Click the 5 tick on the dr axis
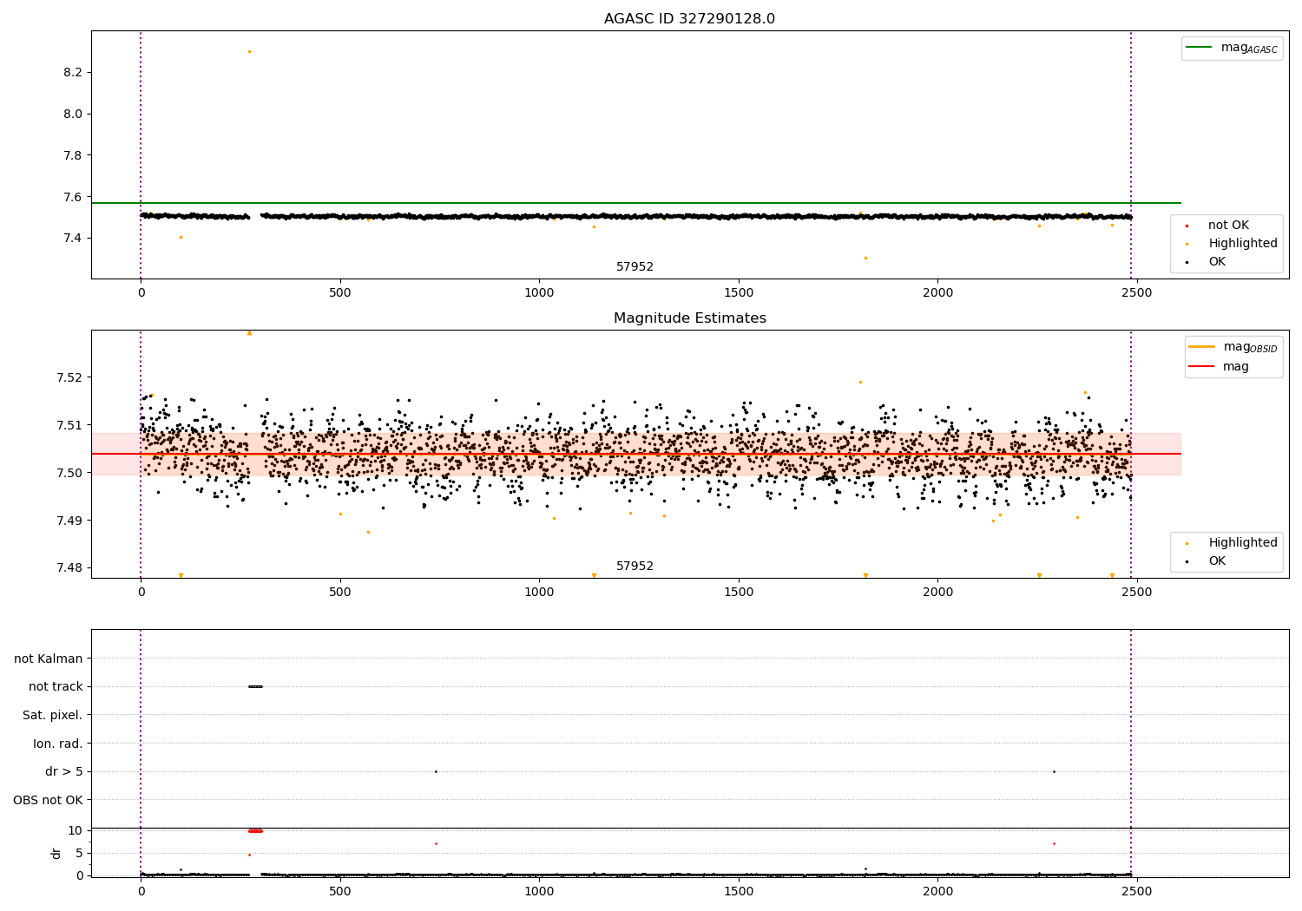 point(79,853)
